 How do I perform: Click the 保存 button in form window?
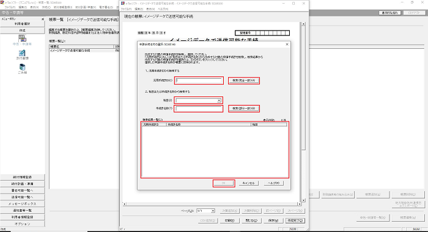pos(273,220)
